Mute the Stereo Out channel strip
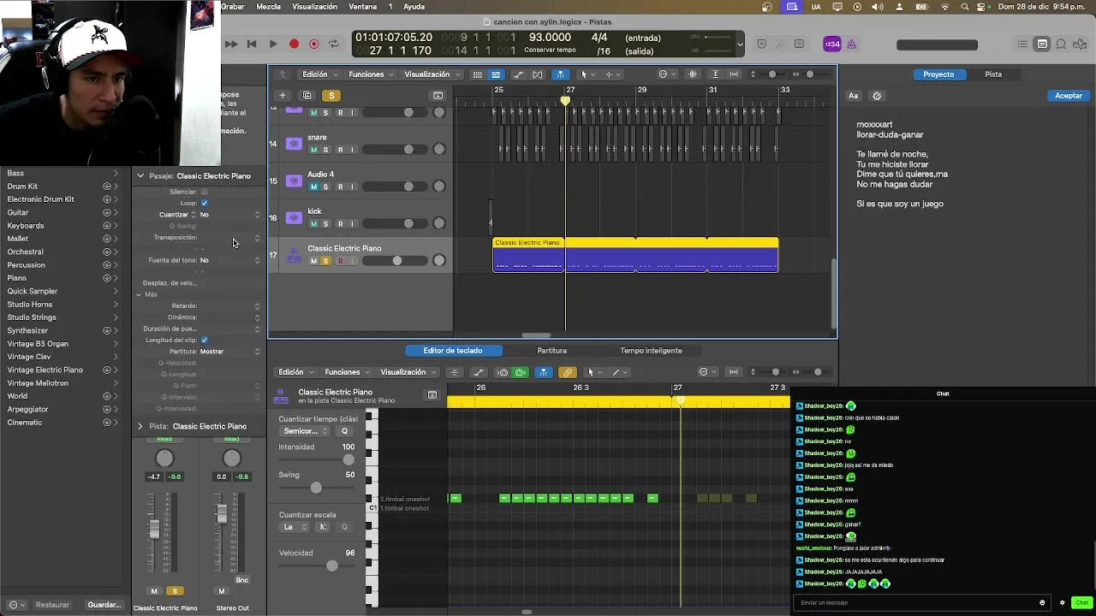Image resolution: width=1096 pixels, height=616 pixels. (x=221, y=591)
